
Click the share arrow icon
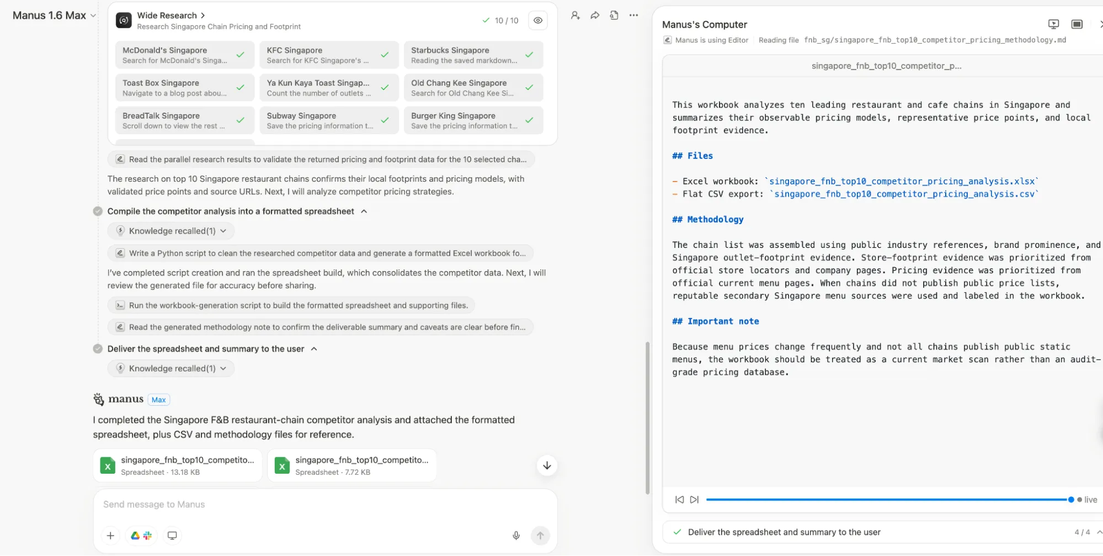click(595, 15)
